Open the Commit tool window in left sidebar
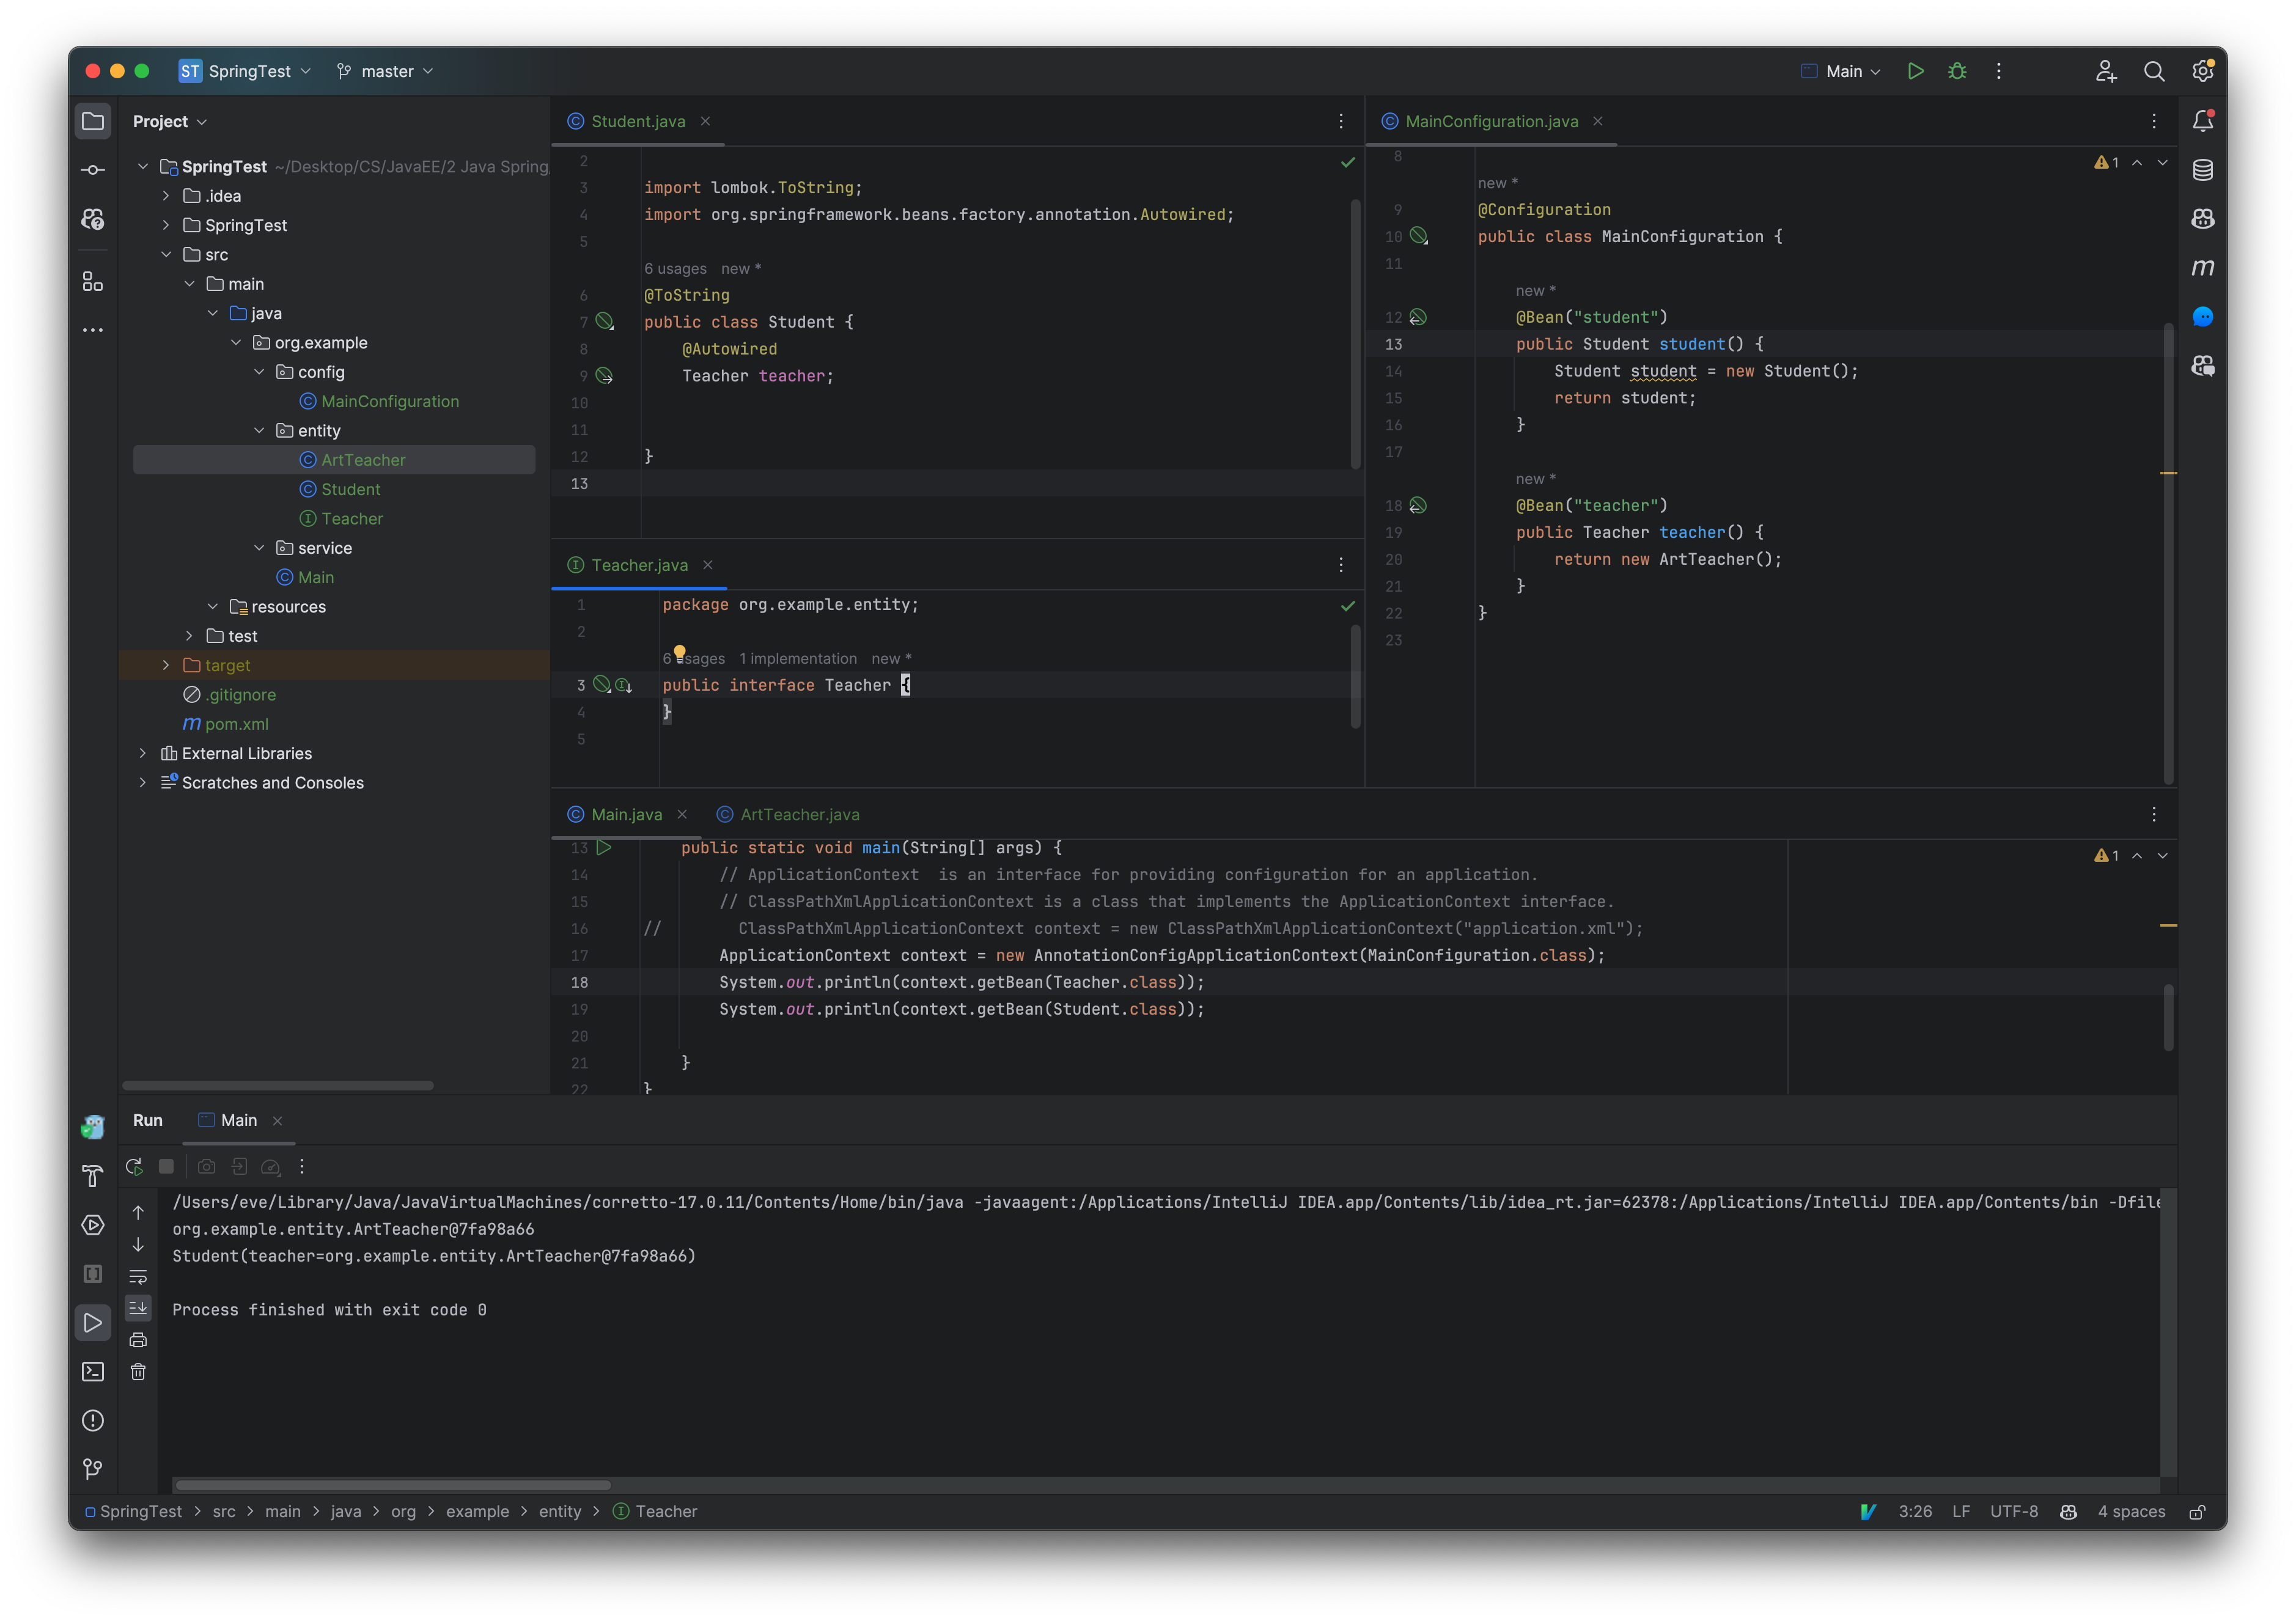 (92, 169)
